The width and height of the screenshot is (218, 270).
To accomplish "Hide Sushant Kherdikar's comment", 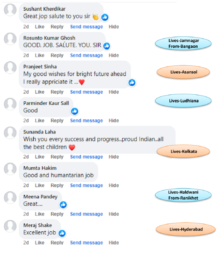I will 114,27.
